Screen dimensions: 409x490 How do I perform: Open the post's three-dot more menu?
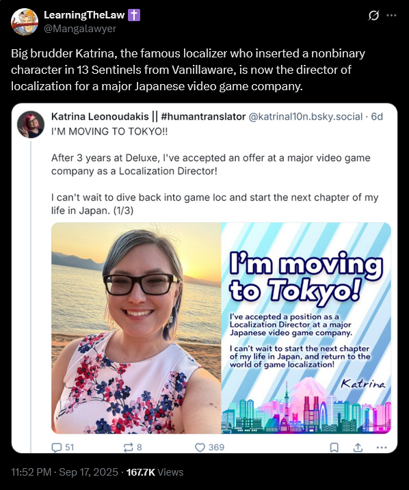tap(391, 15)
